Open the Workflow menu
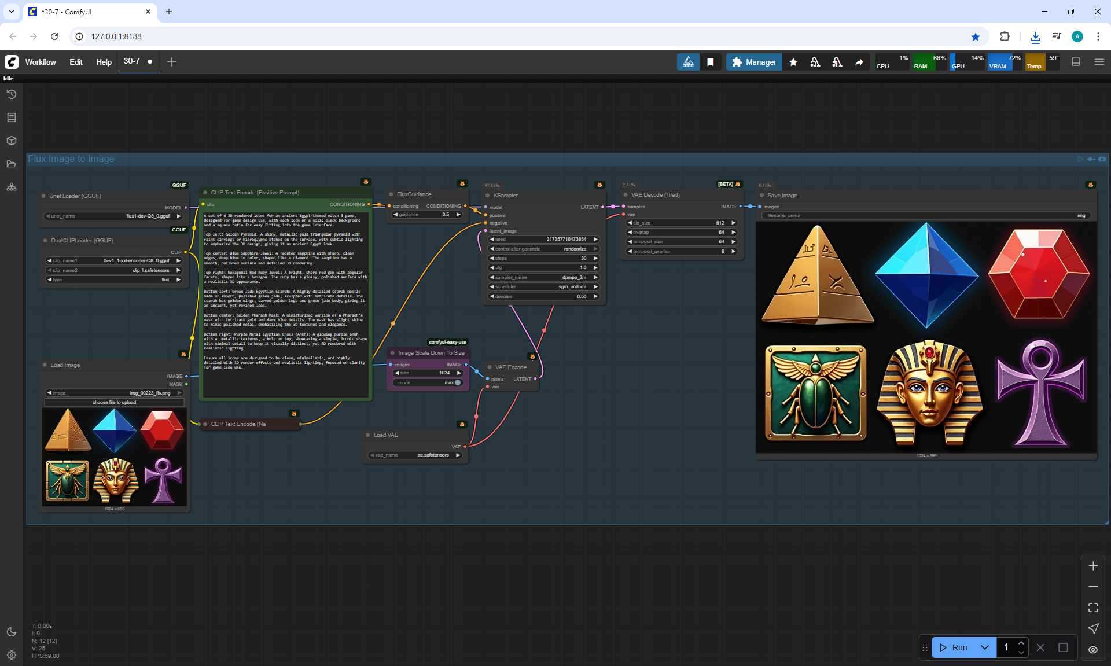 point(41,62)
